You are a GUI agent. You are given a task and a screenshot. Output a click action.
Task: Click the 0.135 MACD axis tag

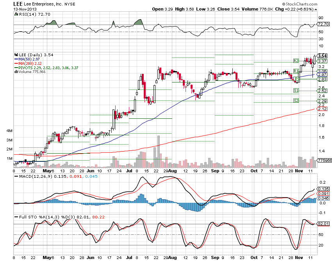click(323, 189)
